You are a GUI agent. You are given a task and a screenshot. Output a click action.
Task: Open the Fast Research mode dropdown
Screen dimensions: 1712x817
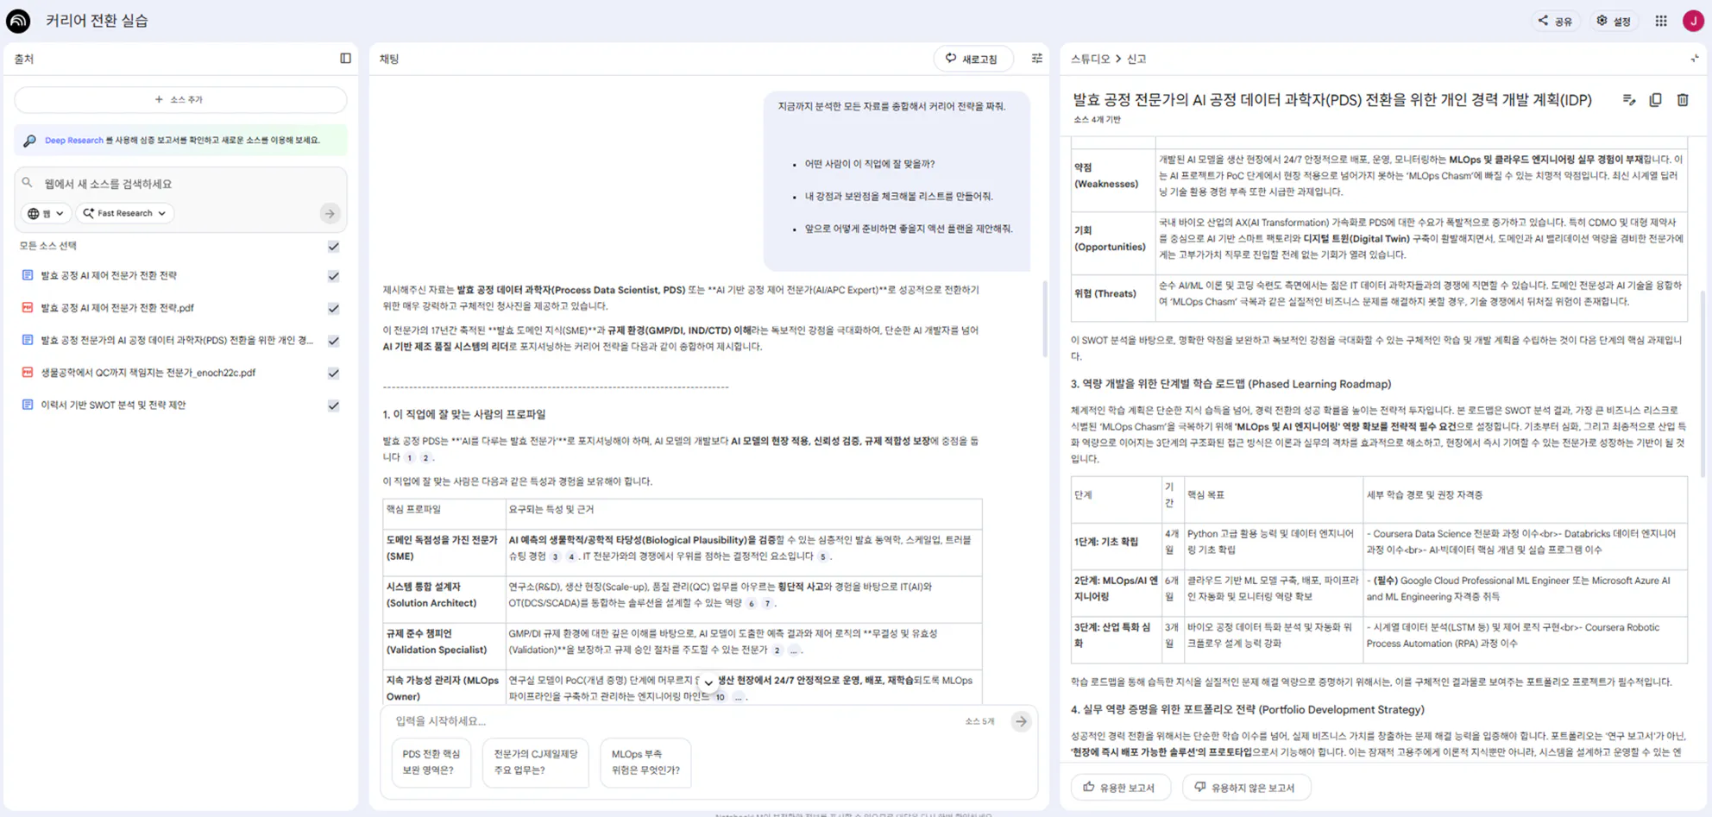pos(124,213)
